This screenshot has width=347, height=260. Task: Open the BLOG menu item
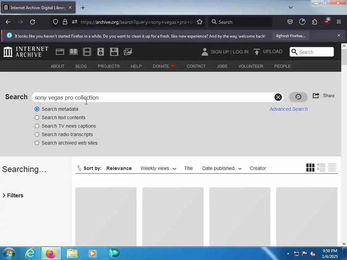(x=81, y=66)
